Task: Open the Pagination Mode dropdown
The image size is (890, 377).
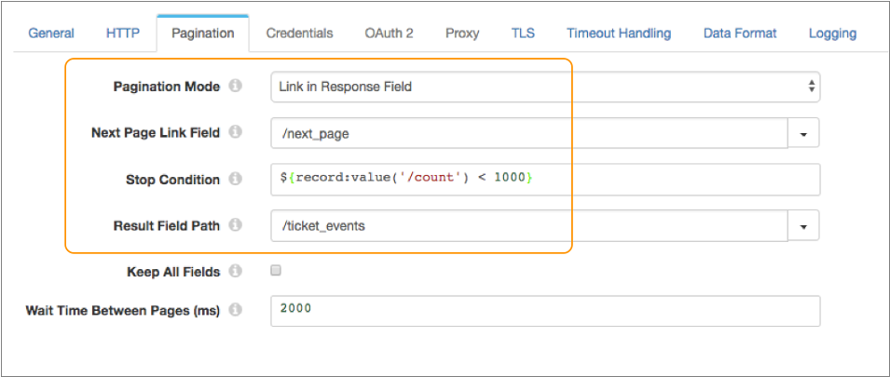Action: pyautogui.click(x=545, y=87)
